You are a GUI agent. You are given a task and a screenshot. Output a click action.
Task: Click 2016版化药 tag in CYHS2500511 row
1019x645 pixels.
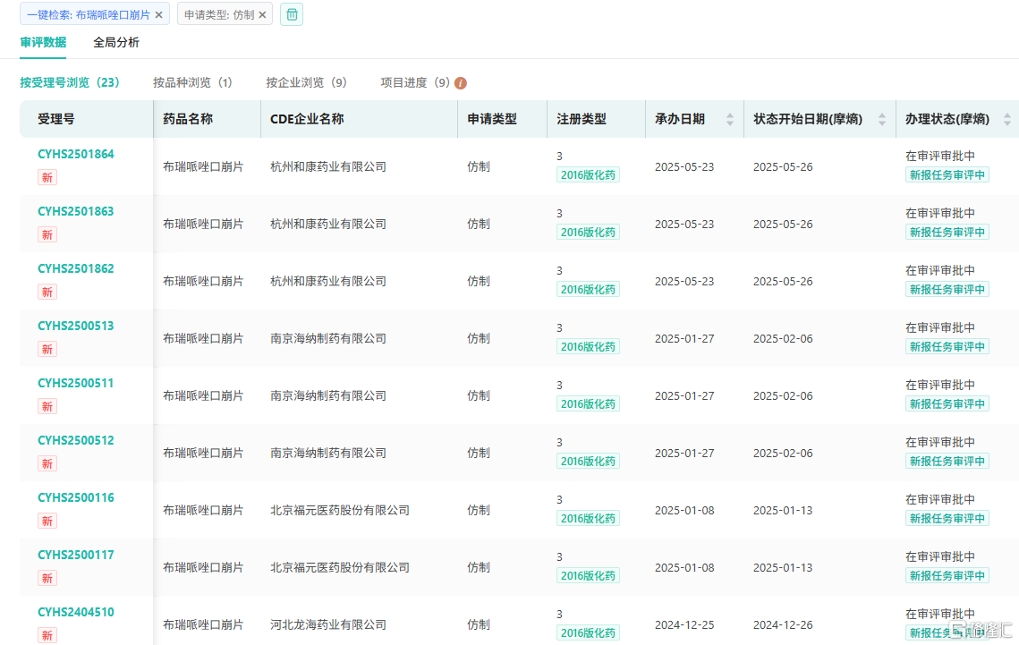pos(588,404)
